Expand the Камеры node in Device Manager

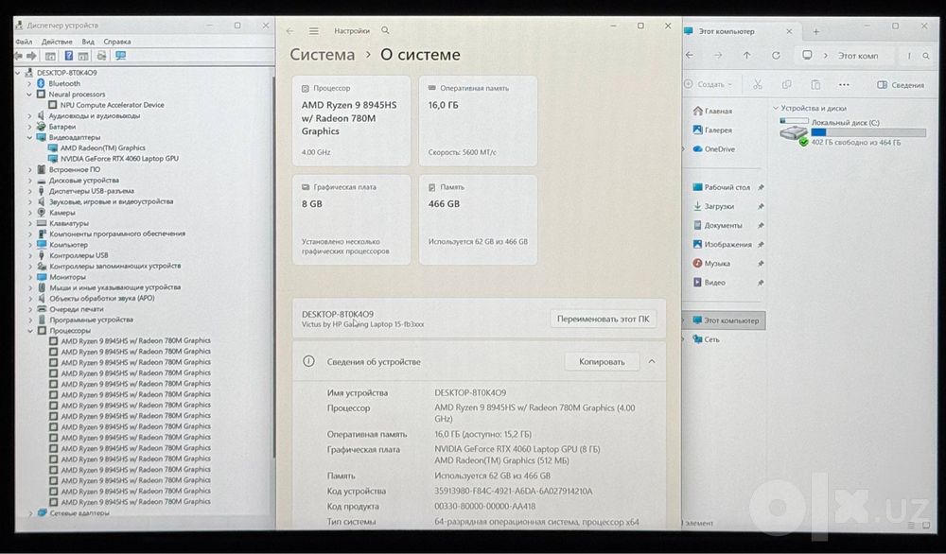29,213
